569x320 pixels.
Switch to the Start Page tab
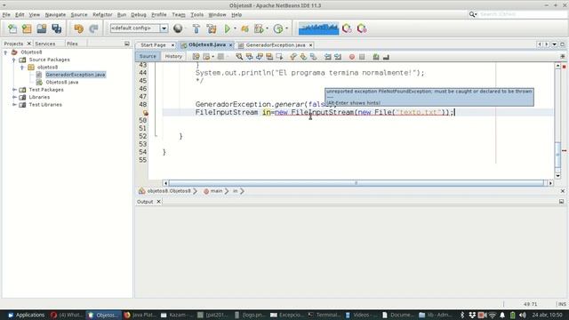tap(153, 45)
